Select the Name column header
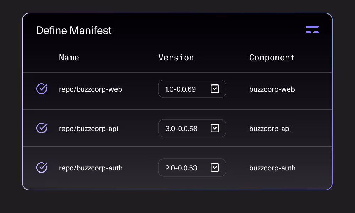 (69, 58)
